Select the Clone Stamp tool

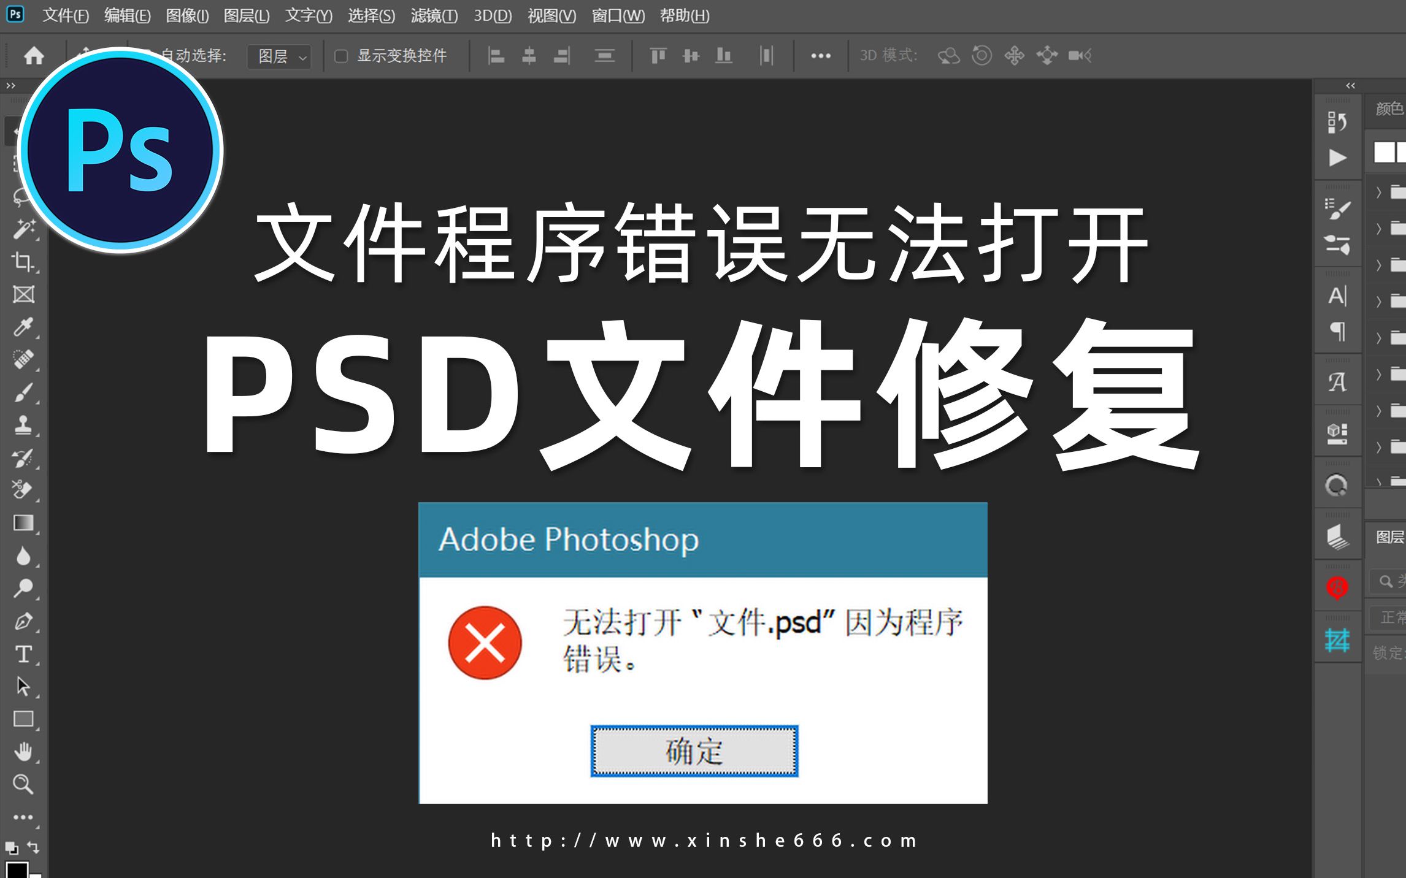coord(24,425)
